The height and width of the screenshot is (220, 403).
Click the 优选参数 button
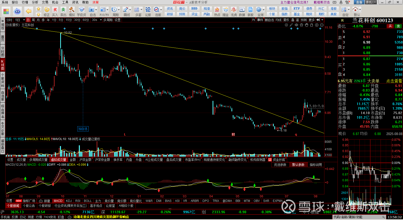point(280,165)
